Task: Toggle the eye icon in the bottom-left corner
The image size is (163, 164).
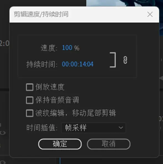Action: point(2,162)
